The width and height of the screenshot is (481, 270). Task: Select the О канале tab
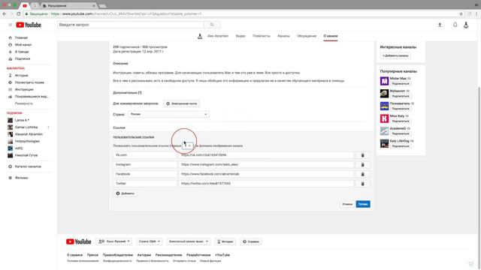click(331, 36)
